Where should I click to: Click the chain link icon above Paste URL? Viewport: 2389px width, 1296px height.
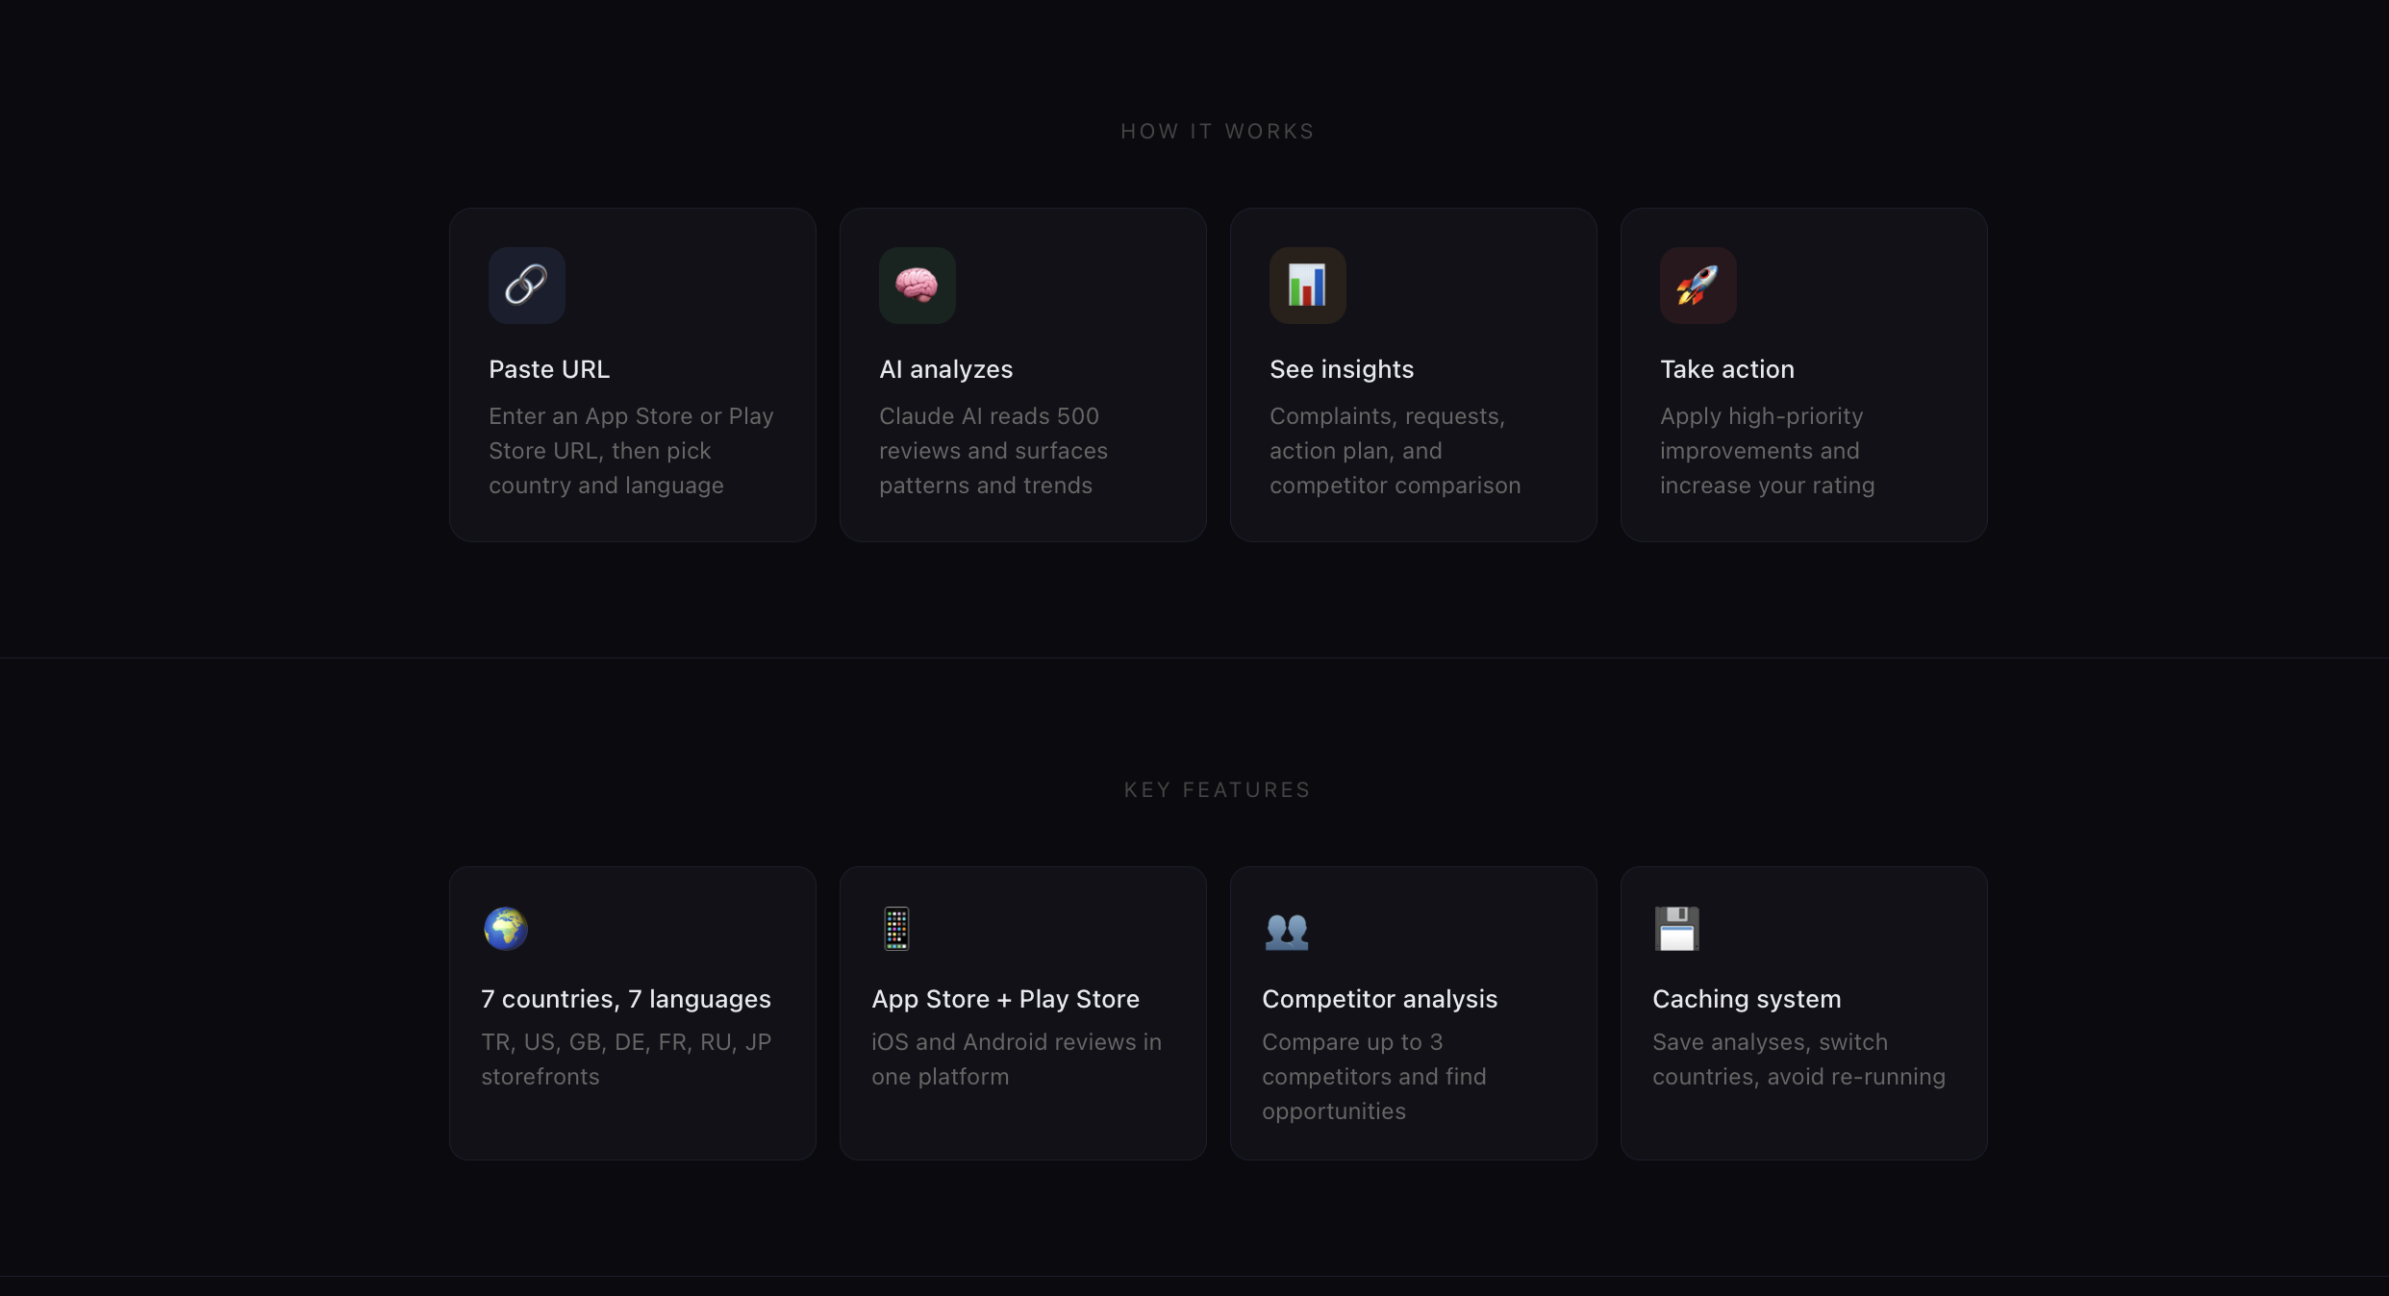click(x=526, y=285)
